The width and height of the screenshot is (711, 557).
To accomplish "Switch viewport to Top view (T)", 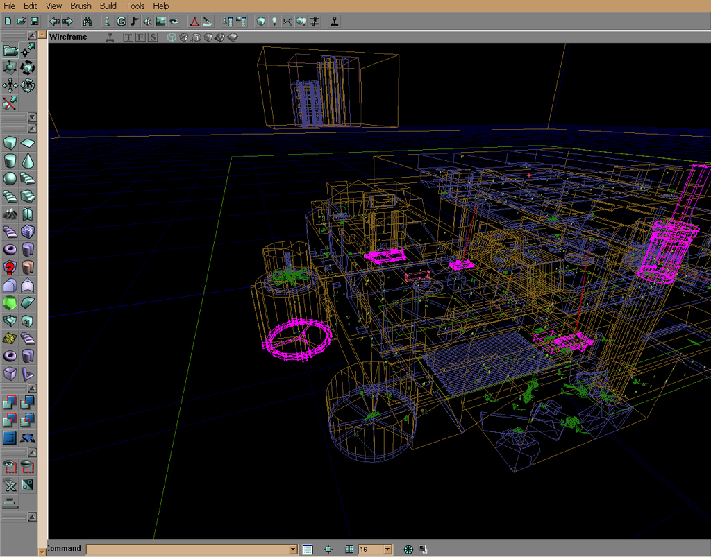I will pos(128,37).
